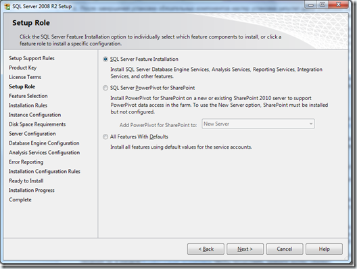
Task: Click Instance Configuration step in sidebar
Action: click(35, 115)
